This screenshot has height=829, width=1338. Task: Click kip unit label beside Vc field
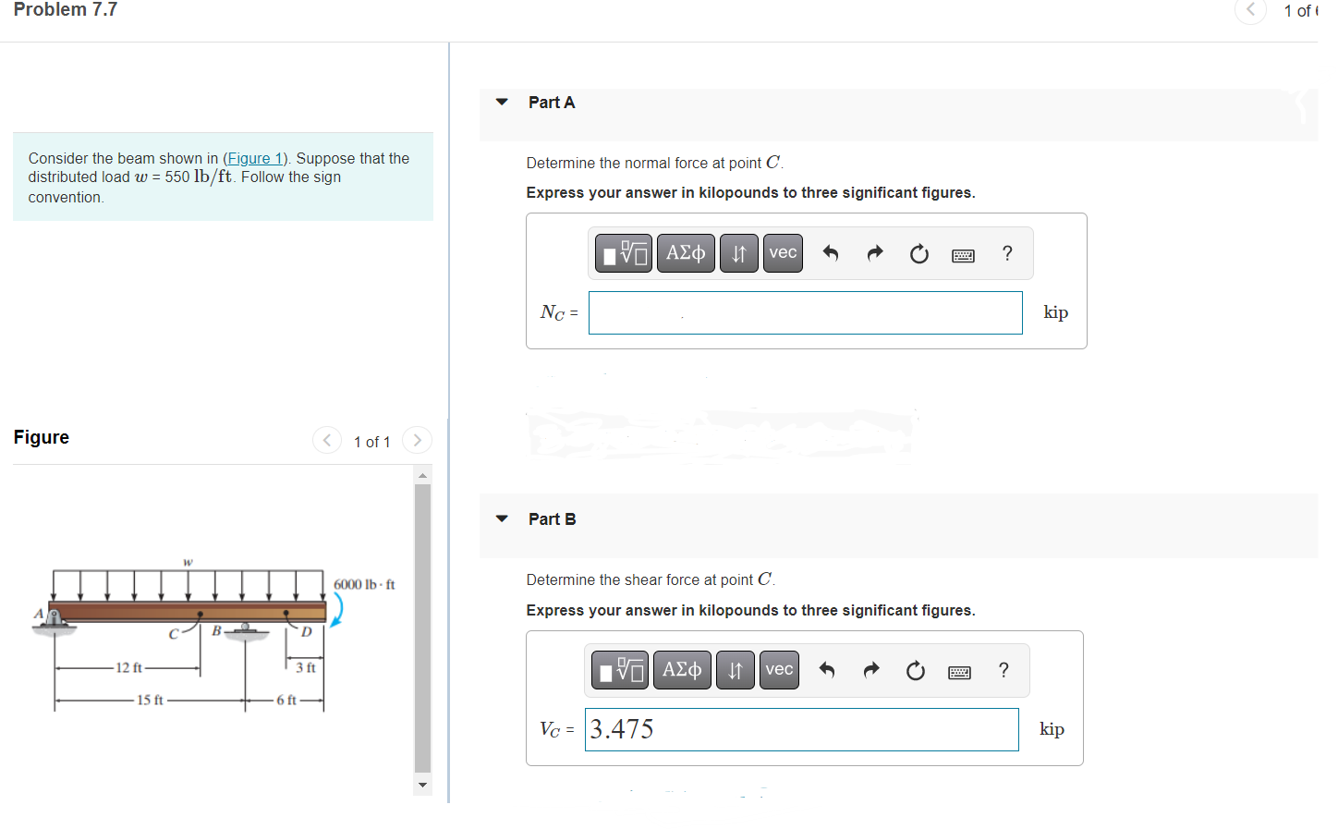click(x=1052, y=729)
